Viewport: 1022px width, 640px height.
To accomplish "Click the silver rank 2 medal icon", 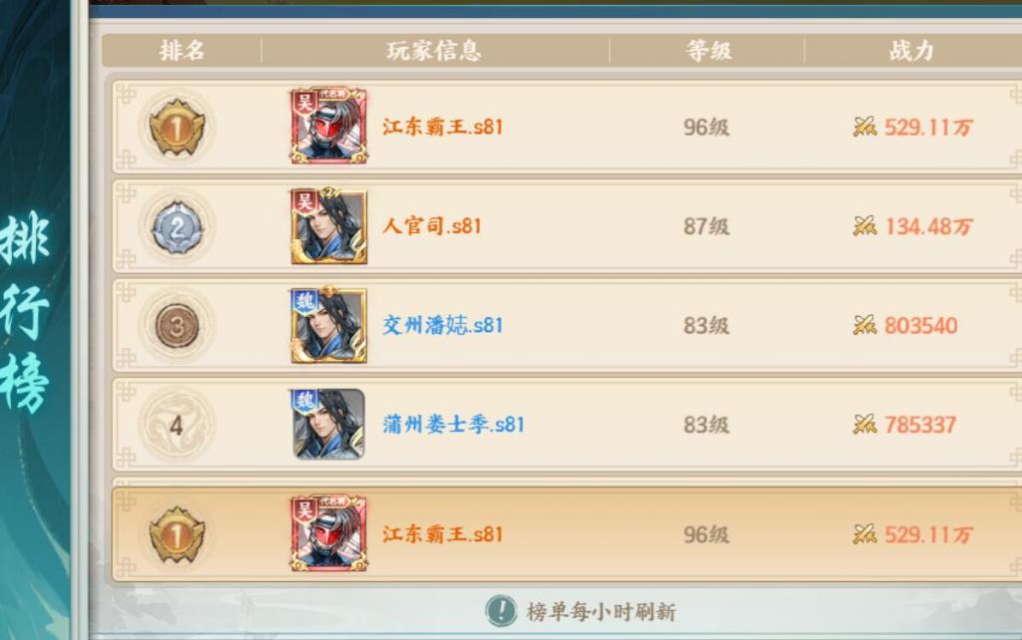I will (x=177, y=226).
